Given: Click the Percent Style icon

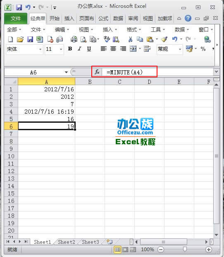Looking at the screenshot, I should 203,49.
